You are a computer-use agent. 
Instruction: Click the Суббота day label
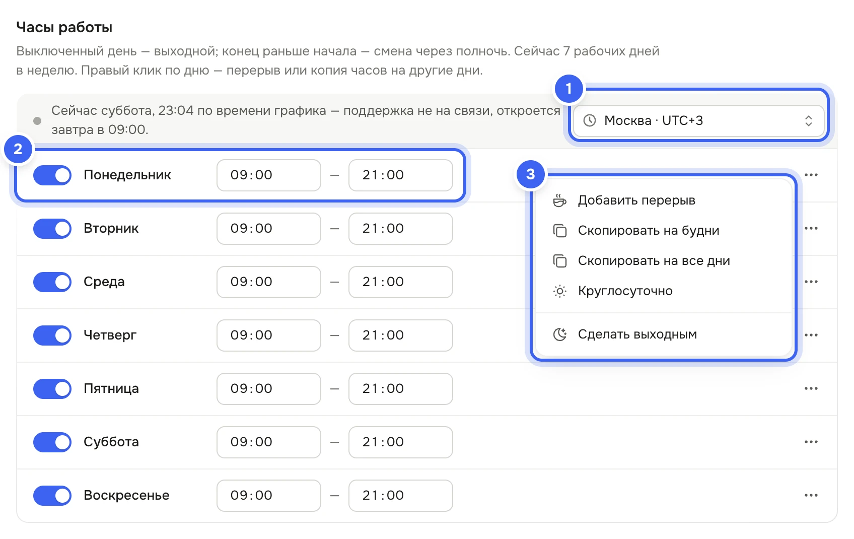[x=111, y=442]
